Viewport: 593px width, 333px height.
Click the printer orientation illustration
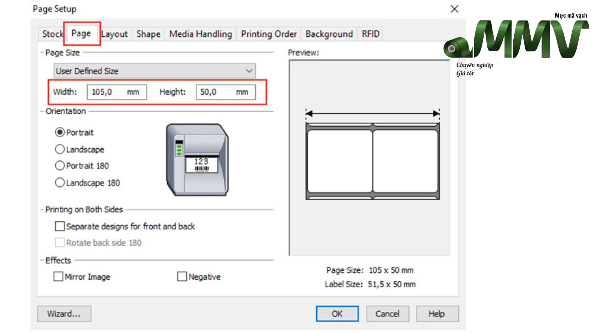pyautogui.click(x=198, y=160)
